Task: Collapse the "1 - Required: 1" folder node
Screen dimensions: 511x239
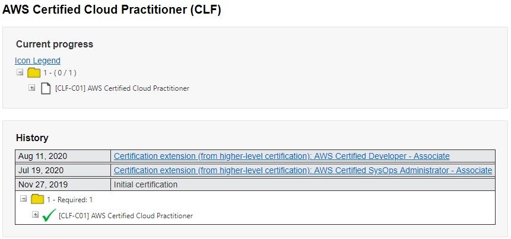Action: point(23,199)
